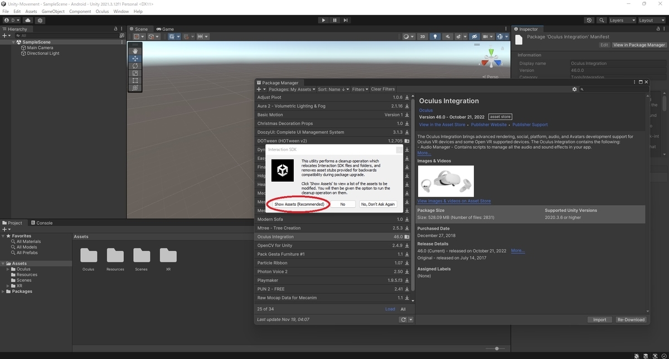
Task: Add package with the plus icon
Action: pos(260,89)
